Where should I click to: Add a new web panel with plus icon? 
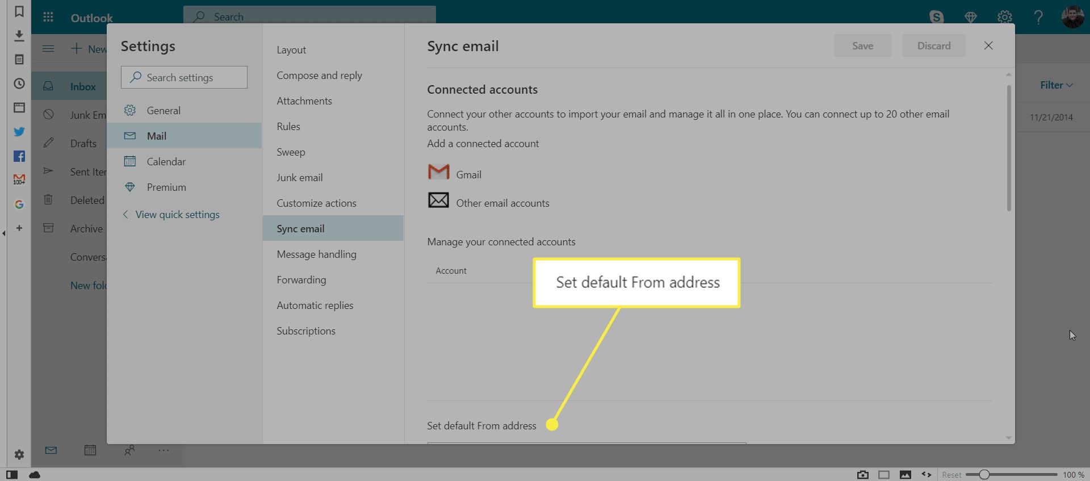19,228
